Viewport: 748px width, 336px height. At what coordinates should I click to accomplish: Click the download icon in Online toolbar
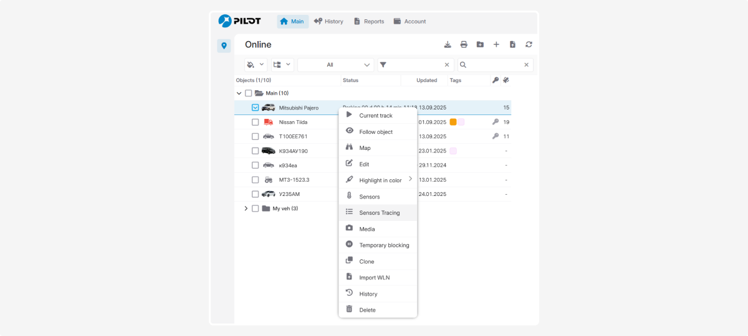[x=448, y=44]
